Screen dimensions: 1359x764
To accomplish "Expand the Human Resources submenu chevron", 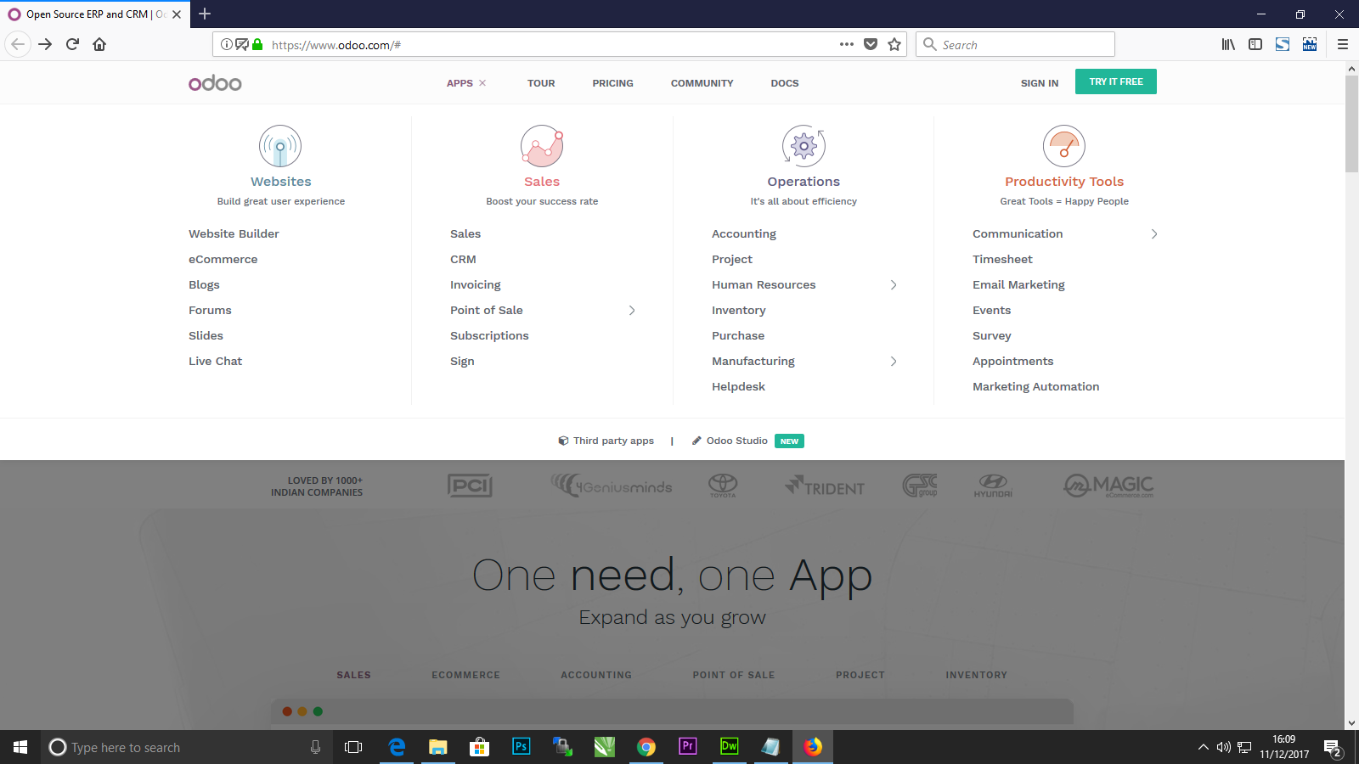I will point(894,285).
